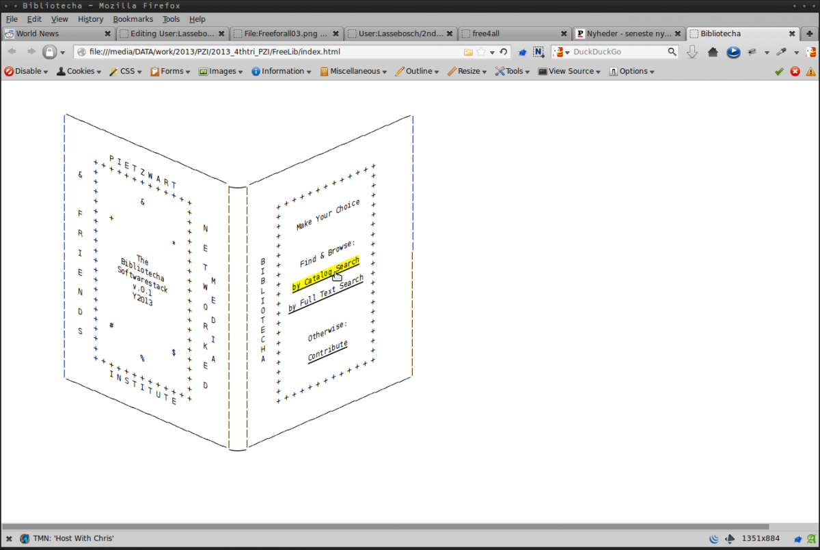Expand the Miscellaneous developer menu
The width and height of the screenshot is (820, 550).
[353, 71]
